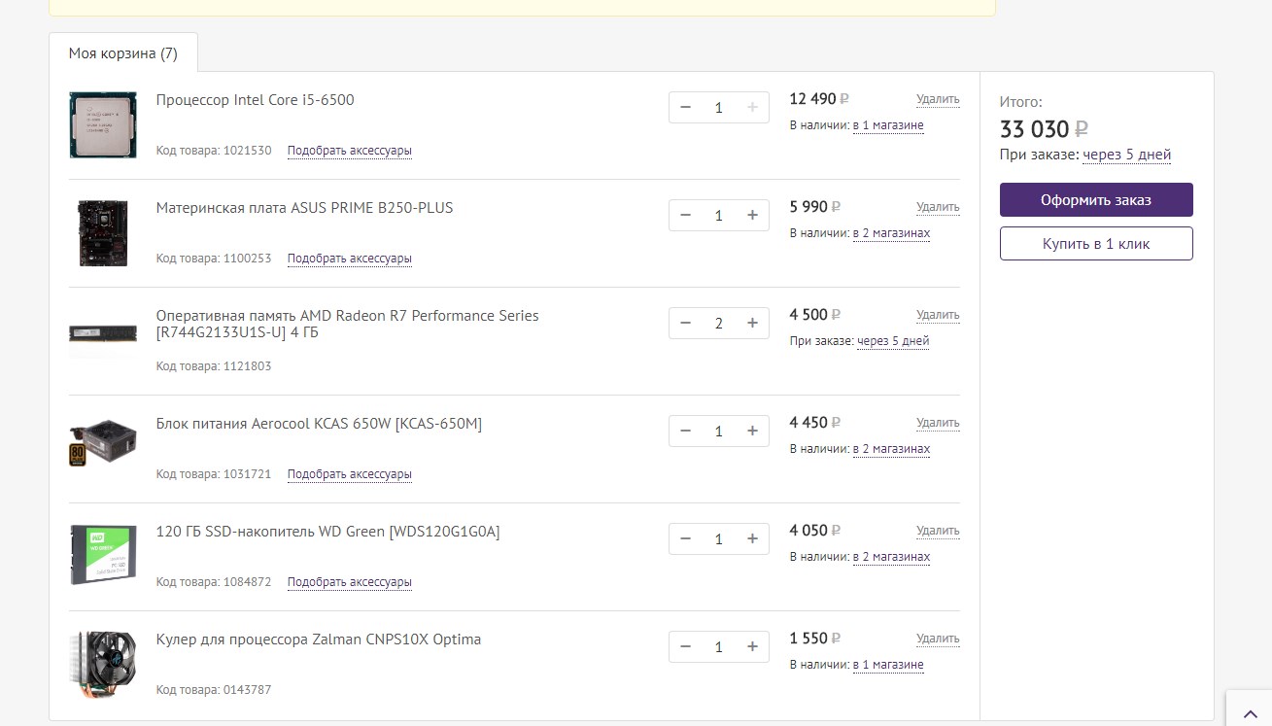Delete Intel Core i5-6500 via Удалить
1272x726 pixels.
tap(938, 99)
